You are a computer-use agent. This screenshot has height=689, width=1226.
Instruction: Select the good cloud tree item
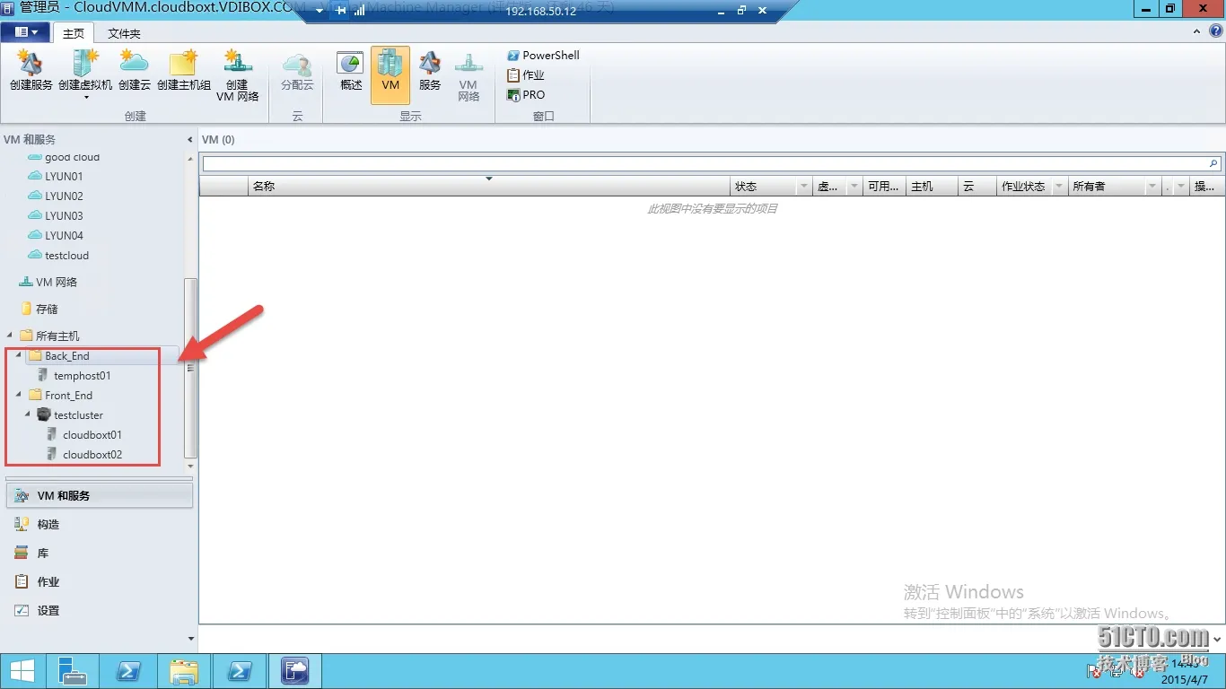coord(72,158)
